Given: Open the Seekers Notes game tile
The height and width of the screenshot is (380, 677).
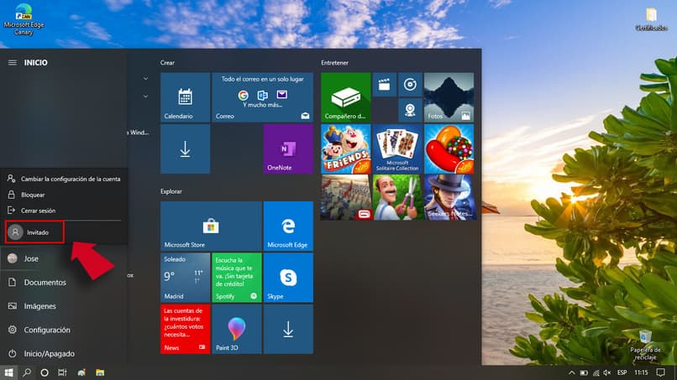Looking at the screenshot, I should [449, 197].
